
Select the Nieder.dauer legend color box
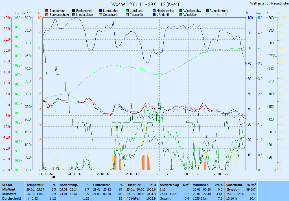point(74,15)
